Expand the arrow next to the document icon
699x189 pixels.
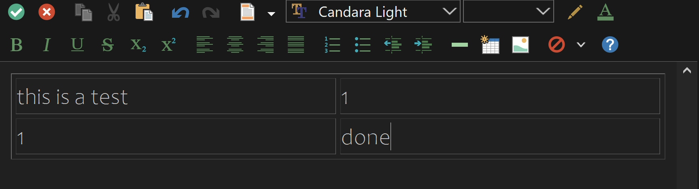point(272,14)
